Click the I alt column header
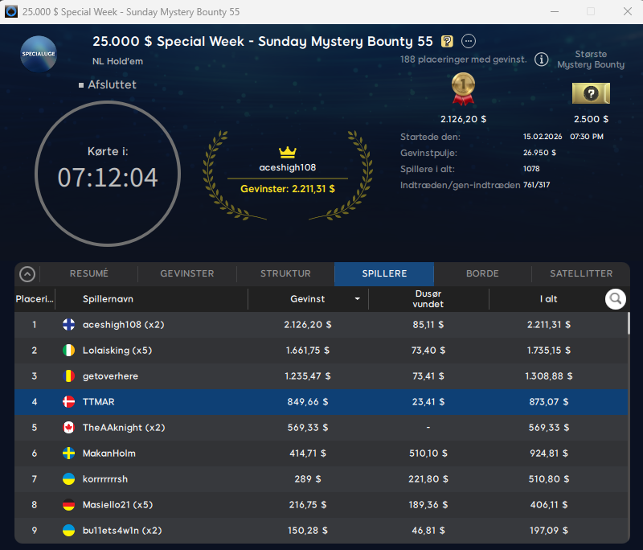This screenshot has width=643, height=550. [548, 299]
